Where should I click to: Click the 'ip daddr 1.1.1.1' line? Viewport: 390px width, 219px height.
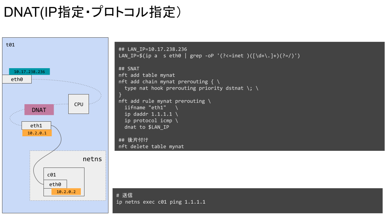[151, 114]
